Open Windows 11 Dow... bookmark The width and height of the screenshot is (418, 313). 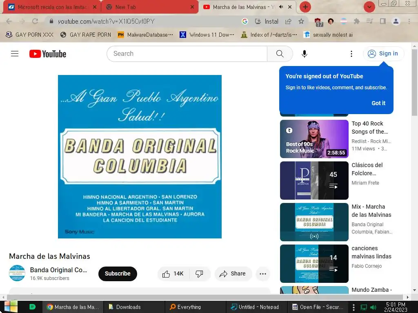click(x=207, y=35)
